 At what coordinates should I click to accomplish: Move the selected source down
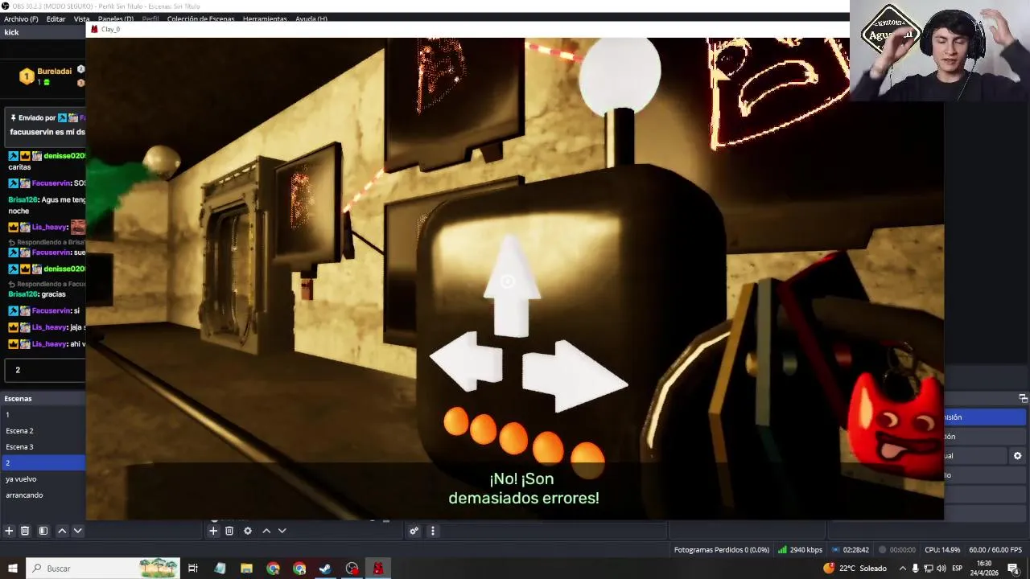pyautogui.click(x=282, y=531)
